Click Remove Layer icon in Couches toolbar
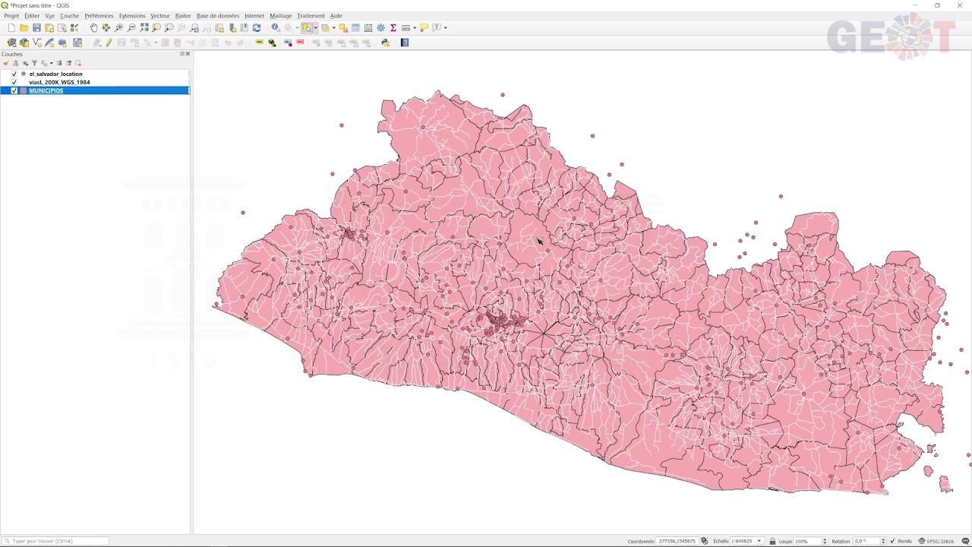Image resolution: width=972 pixels, height=547 pixels. click(78, 63)
